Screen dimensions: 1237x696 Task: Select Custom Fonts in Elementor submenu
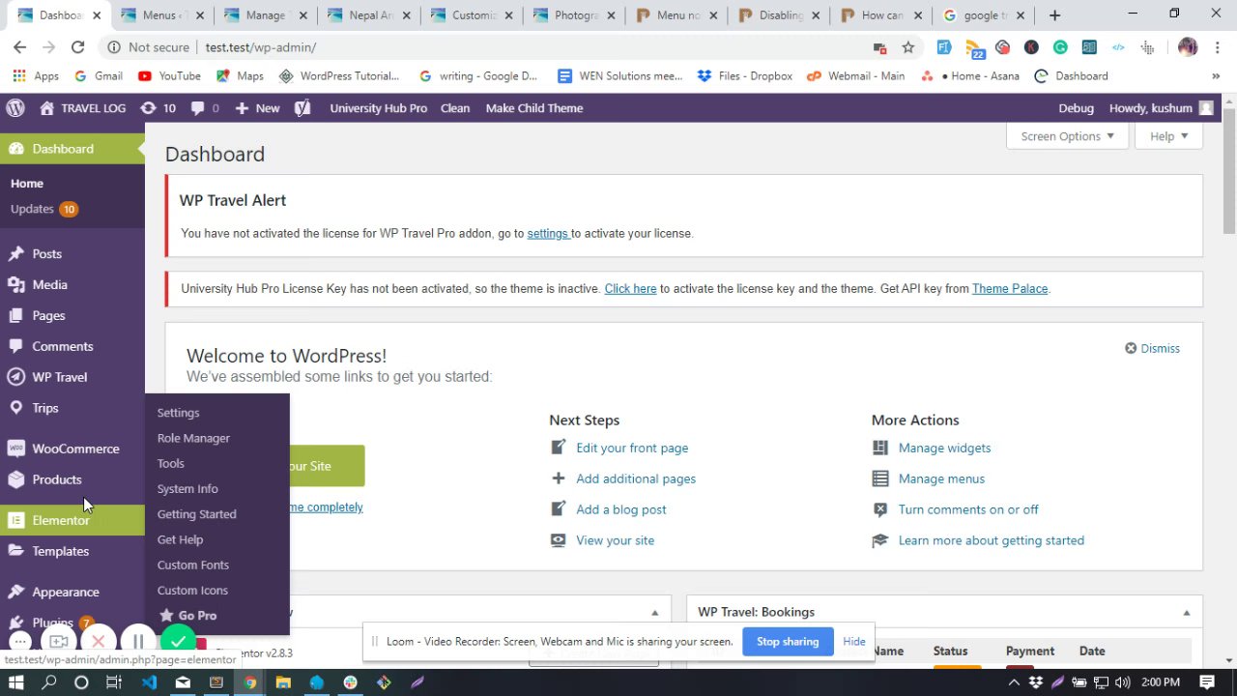tap(193, 565)
